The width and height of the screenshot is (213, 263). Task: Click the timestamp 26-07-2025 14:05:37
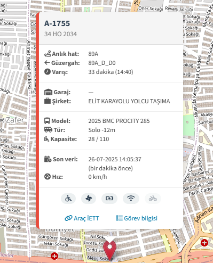pos(115,159)
